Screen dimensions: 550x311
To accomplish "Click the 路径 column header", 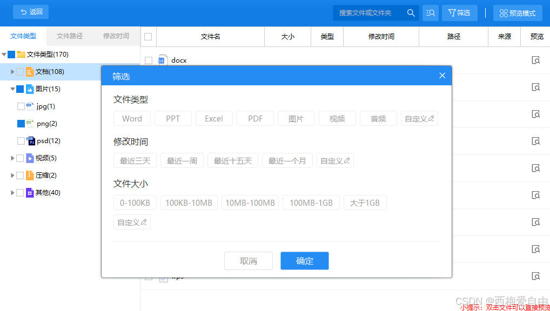I will tap(453, 37).
